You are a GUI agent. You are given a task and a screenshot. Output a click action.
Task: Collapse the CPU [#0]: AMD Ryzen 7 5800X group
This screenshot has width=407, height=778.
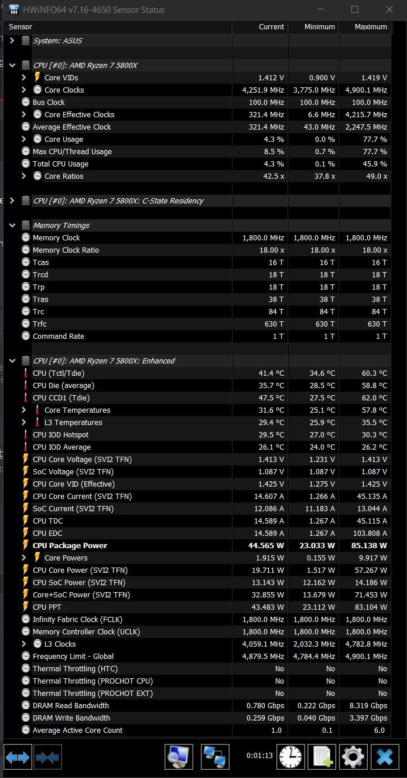12,65
